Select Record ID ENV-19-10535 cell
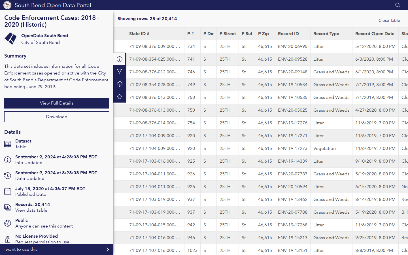408x255 pixels. (293, 97)
